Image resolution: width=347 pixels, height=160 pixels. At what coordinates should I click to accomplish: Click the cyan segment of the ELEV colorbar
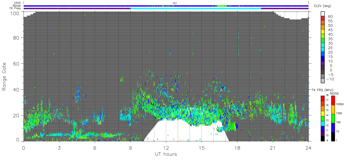(x=323, y=50)
